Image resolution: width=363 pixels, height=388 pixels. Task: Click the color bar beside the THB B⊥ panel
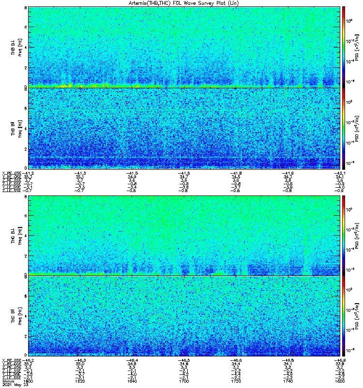click(343, 47)
